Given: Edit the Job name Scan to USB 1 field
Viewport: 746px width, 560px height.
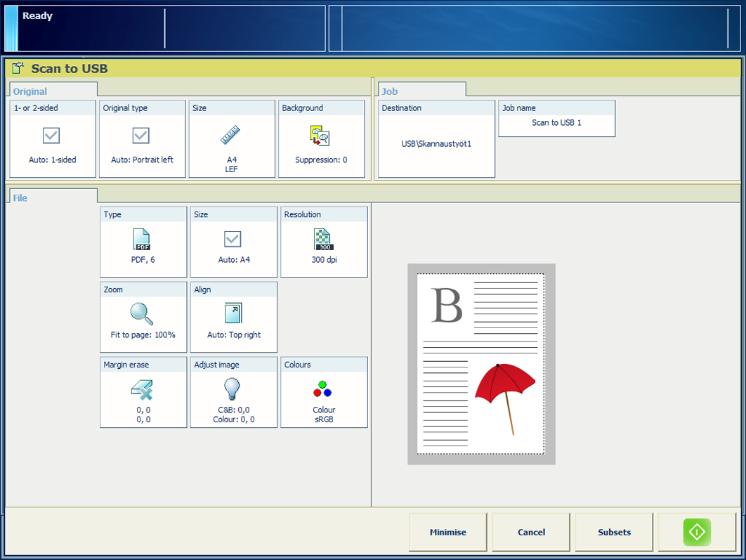Looking at the screenshot, I should coord(556,123).
